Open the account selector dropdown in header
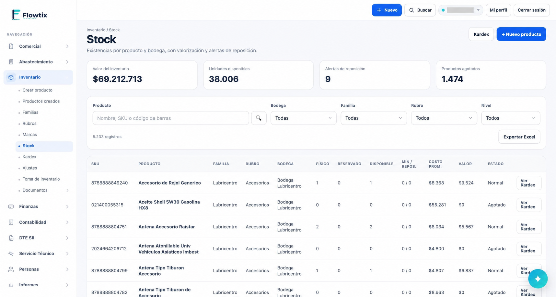556x297 pixels. (x=461, y=10)
